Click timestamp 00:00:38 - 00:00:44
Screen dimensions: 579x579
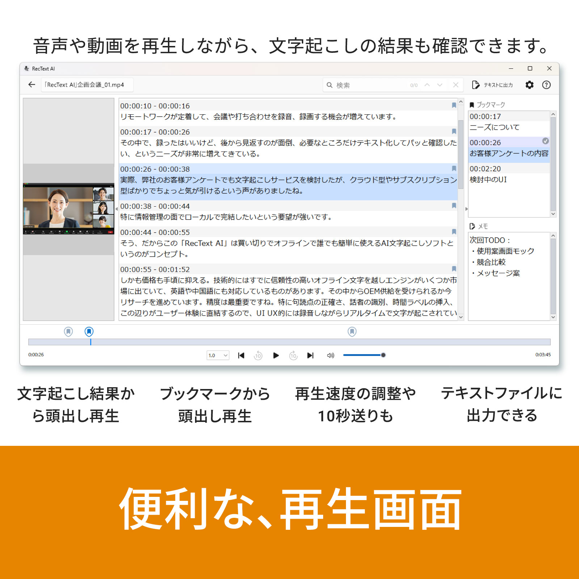click(155, 206)
